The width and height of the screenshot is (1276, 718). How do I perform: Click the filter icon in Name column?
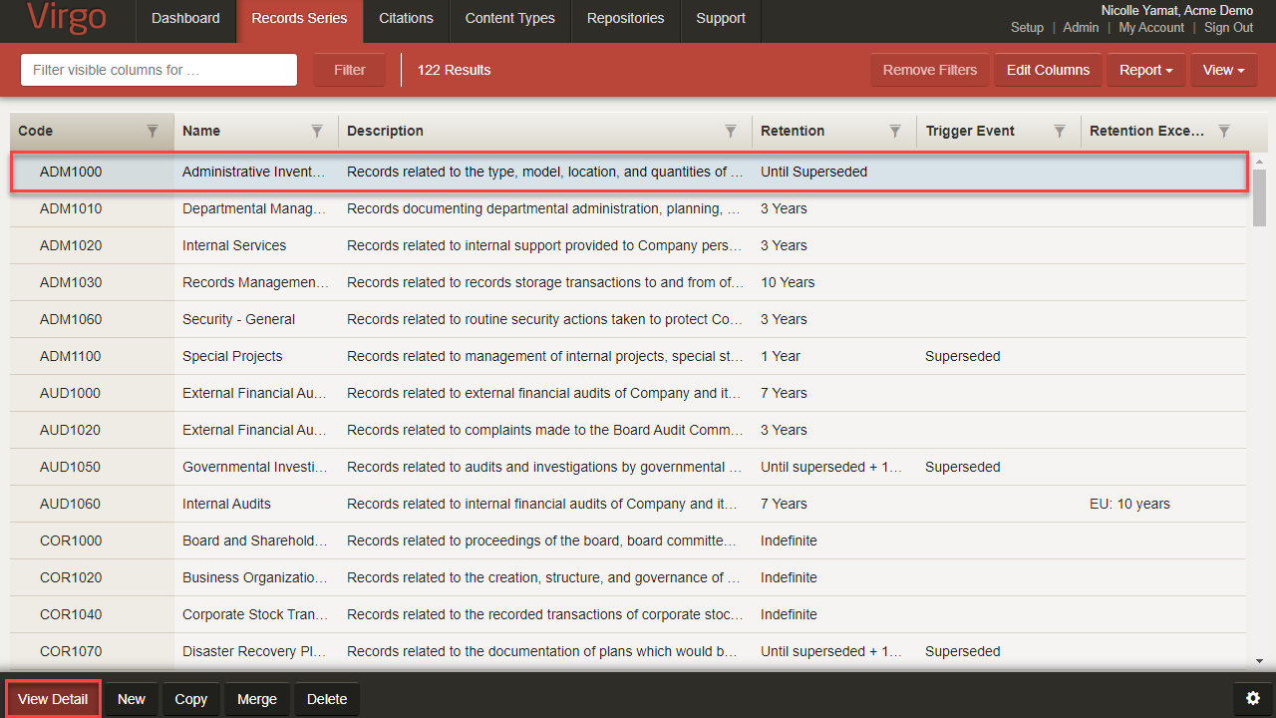point(317,131)
